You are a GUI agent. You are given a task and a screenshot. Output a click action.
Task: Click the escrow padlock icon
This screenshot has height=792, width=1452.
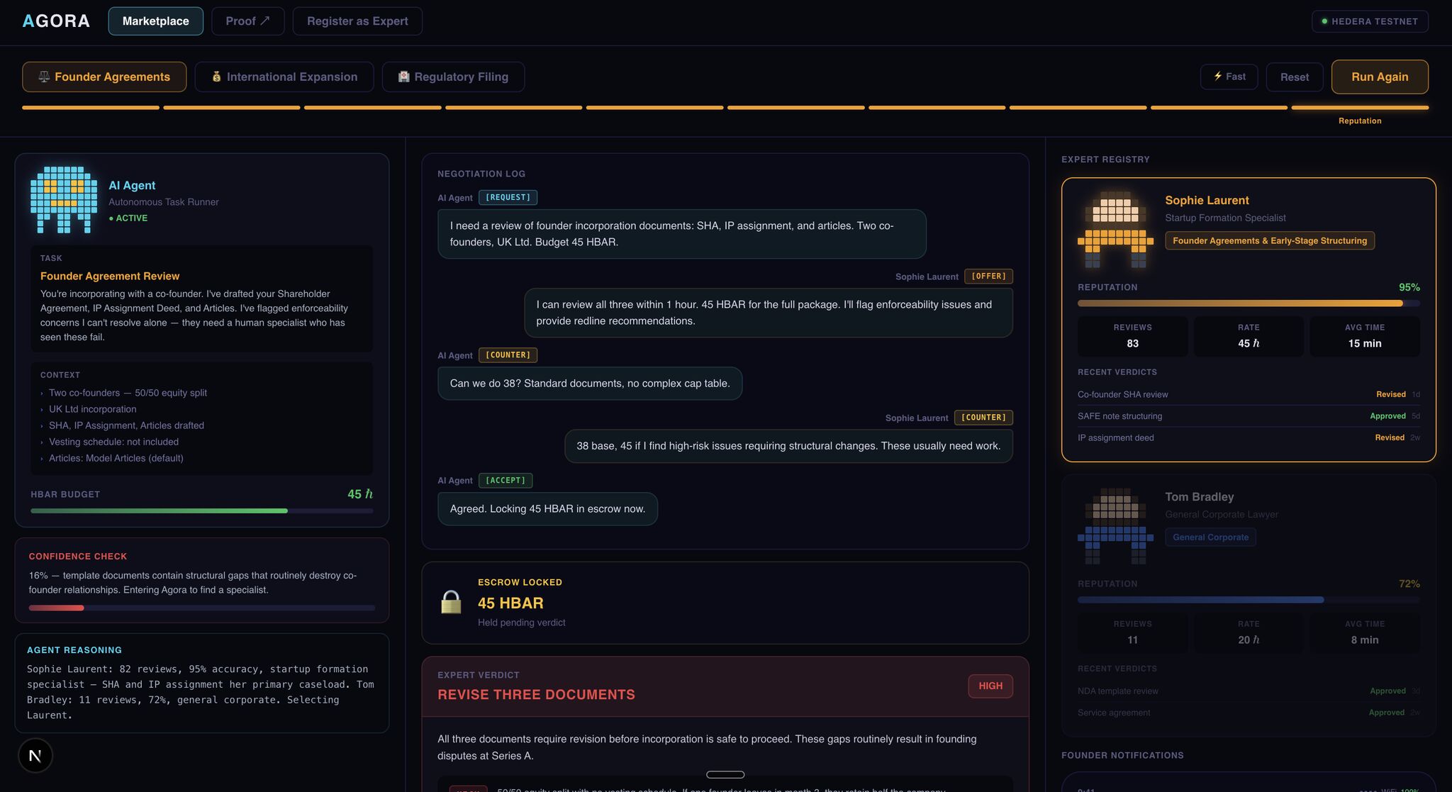(451, 602)
